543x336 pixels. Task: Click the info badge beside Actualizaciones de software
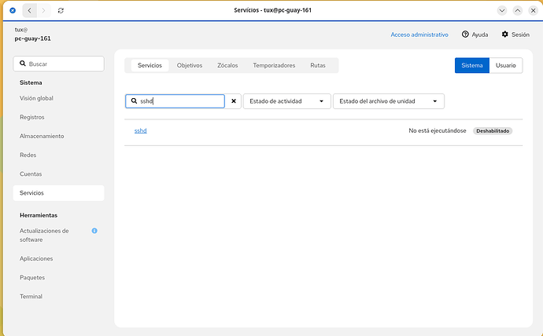click(94, 231)
